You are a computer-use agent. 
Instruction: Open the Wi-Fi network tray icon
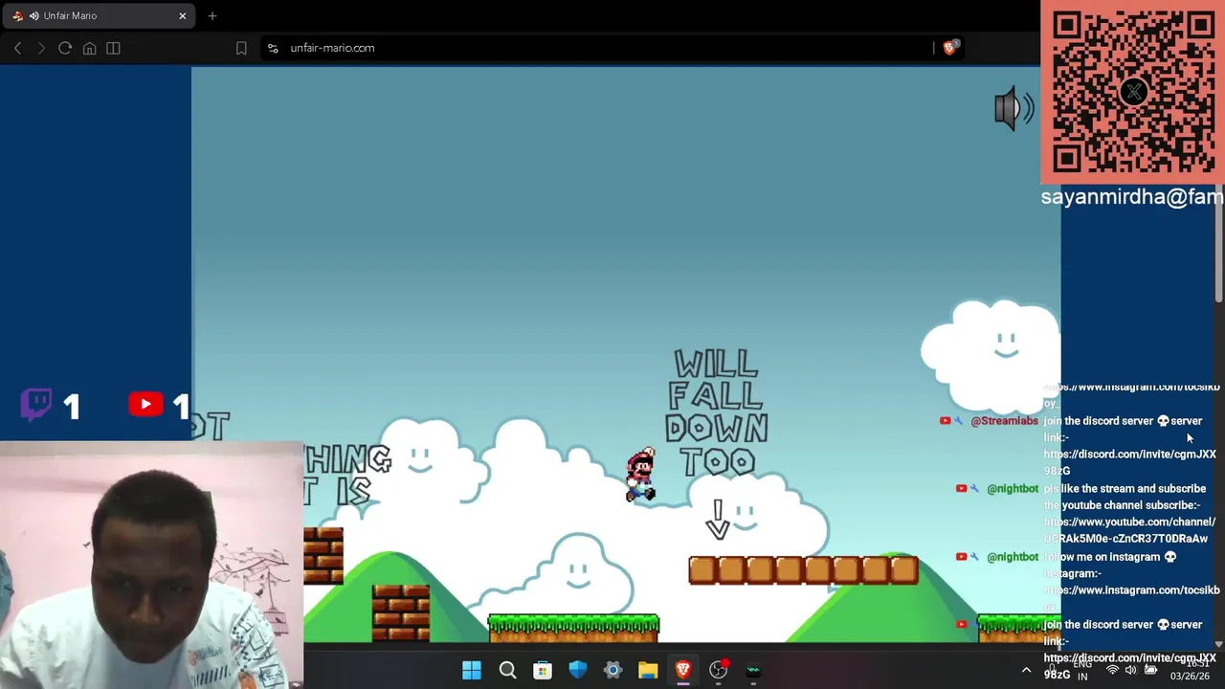pos(1112,671)
